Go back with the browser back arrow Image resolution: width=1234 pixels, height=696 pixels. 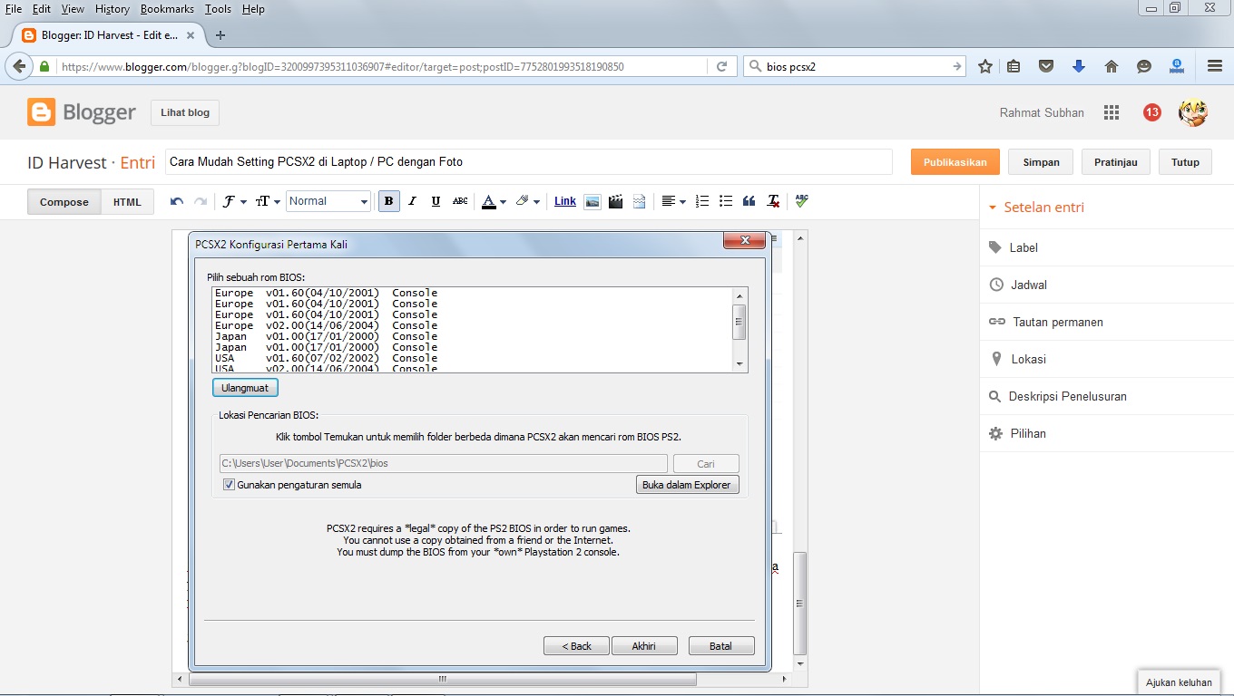pyautogui.click(x=18, y=66)
